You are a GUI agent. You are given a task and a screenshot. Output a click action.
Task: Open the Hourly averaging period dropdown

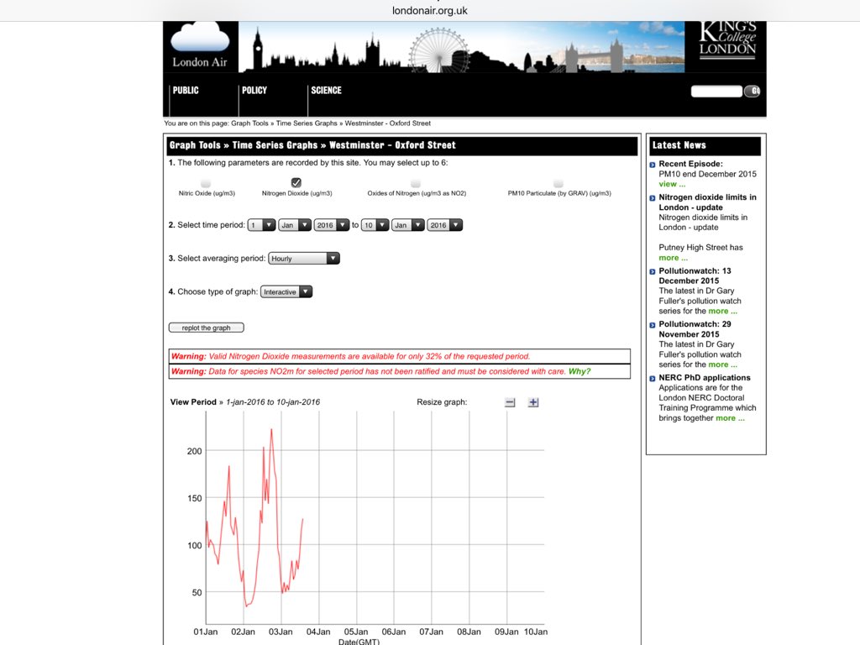[303, 258]
